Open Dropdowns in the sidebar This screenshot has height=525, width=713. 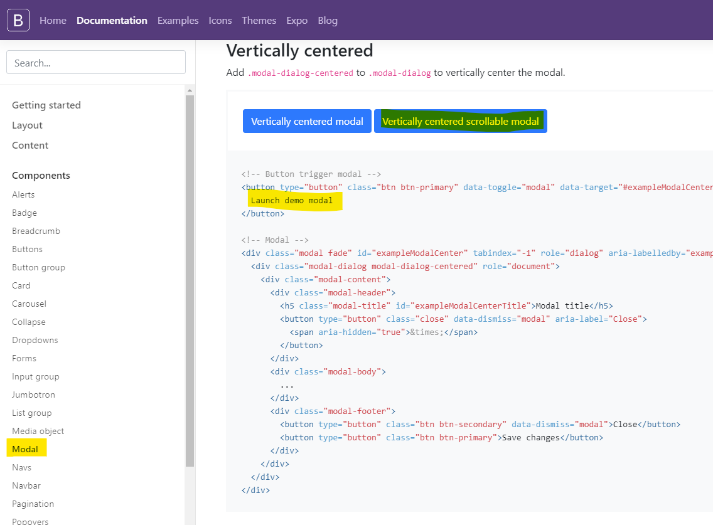click(x=35, y=340)
